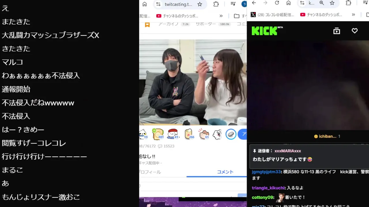Bookmark the TwitCasting page with the star
Screen dimensions: 369x207
coord(200,4)
